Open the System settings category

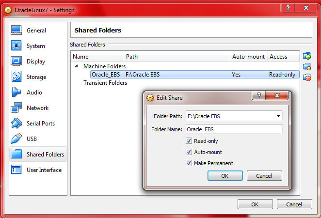click(x=38, y=46)
